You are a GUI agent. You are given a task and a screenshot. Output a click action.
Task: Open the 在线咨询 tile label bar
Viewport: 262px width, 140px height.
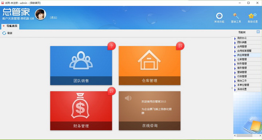tap(150, 126)
